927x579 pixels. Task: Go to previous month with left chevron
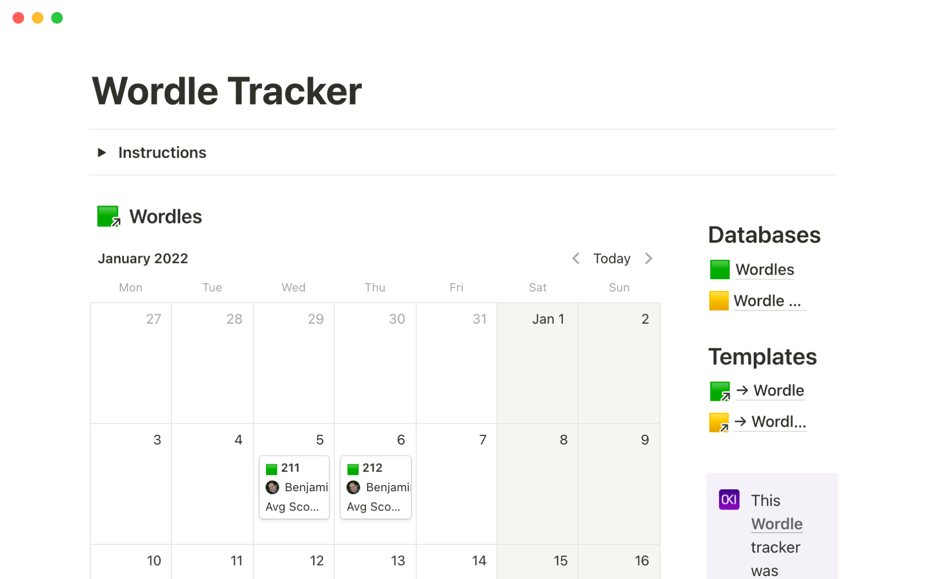(576, 259)
